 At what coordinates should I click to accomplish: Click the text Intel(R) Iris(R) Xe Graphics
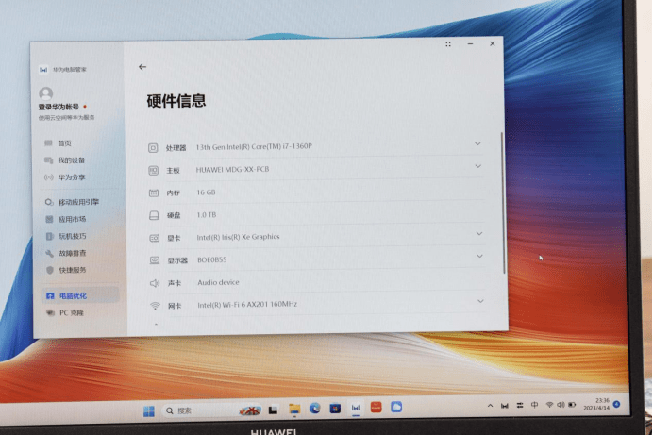click(x=238, y=237)
